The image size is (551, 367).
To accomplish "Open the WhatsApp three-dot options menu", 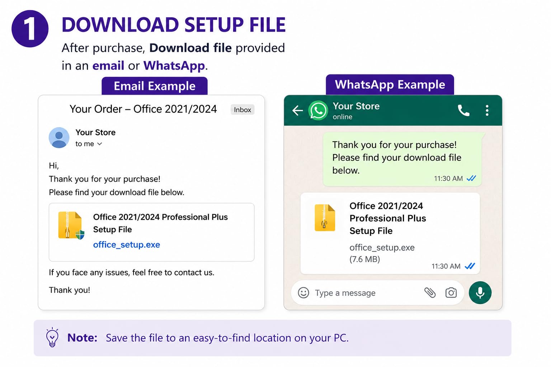I will coord(487,110).
